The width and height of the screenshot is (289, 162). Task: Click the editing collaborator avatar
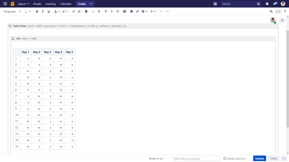coord(273,20)
